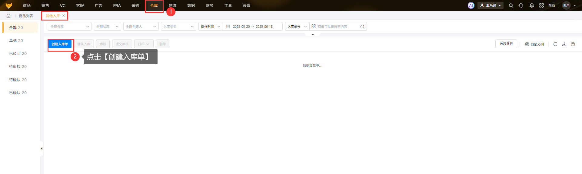
Task: Click the 提交审核 button
Action: tap(122, 44)
